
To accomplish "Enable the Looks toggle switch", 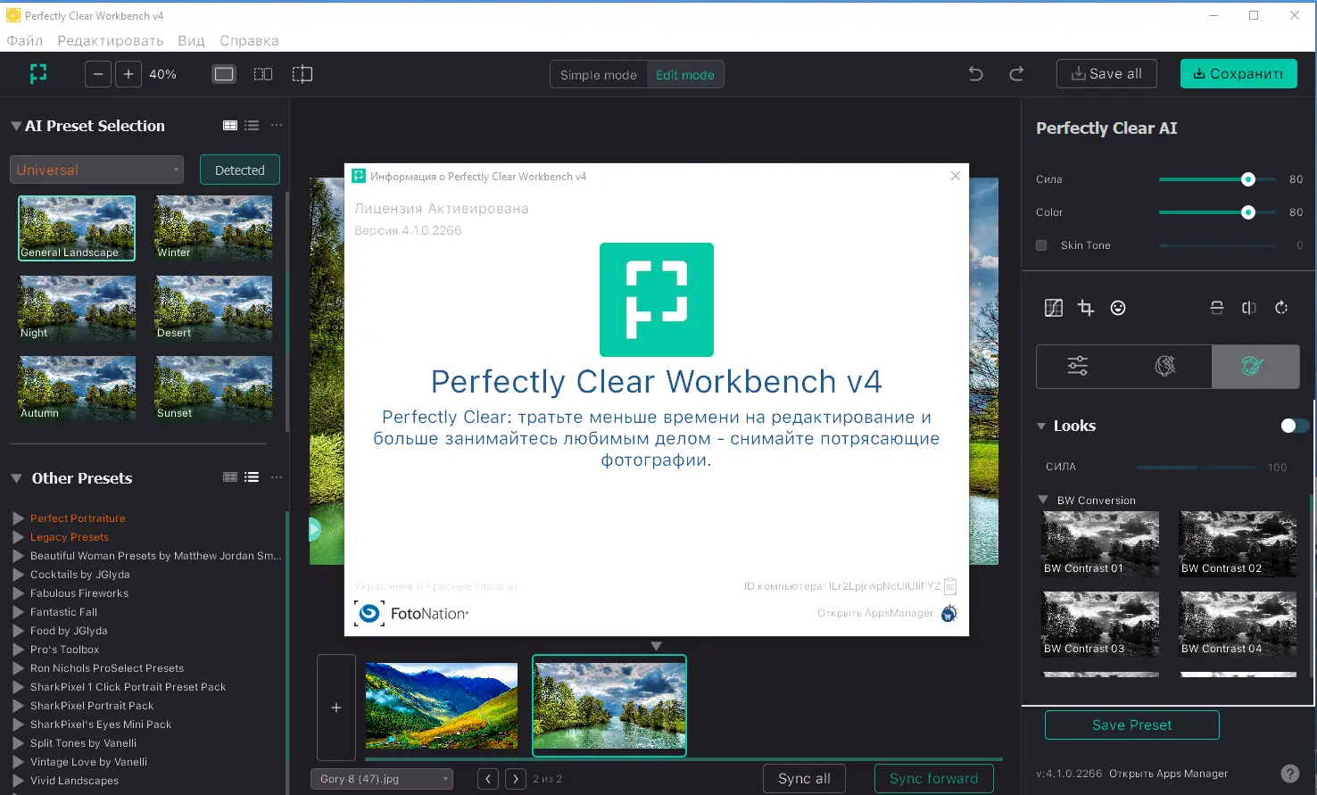I will [x=1293, y=426].
